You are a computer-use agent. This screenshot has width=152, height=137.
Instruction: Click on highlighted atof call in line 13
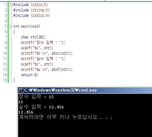[55, 70]
